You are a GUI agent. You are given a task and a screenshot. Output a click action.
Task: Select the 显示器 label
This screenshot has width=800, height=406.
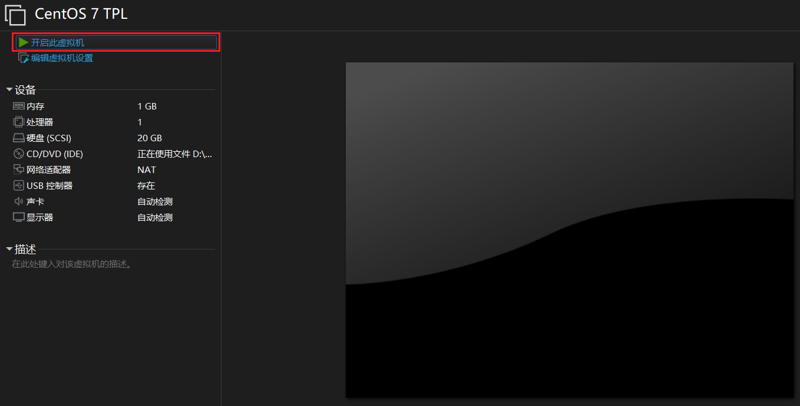pos(39,218)
